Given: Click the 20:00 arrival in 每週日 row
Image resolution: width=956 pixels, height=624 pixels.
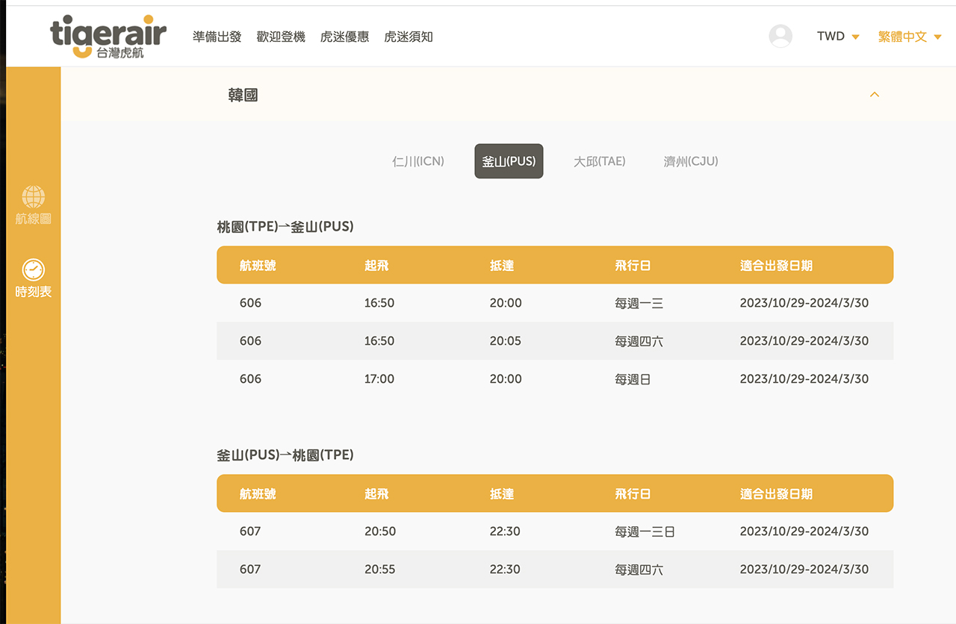Looking at the screenshot, I should coord(506,378).
